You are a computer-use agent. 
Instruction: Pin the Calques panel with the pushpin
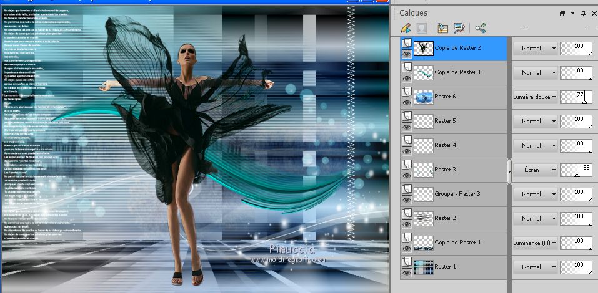coord(584,13)
